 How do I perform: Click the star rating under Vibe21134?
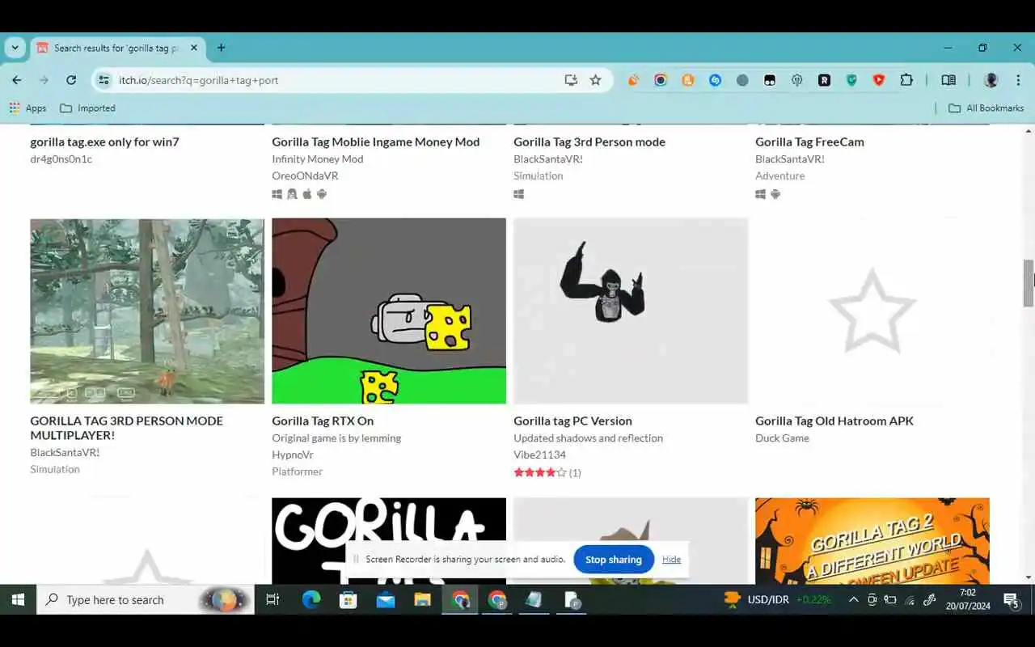pos(547,472)
